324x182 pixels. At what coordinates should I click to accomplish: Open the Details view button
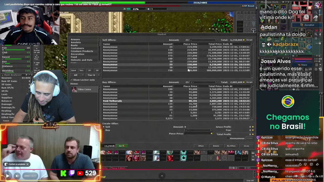point(216,146)
